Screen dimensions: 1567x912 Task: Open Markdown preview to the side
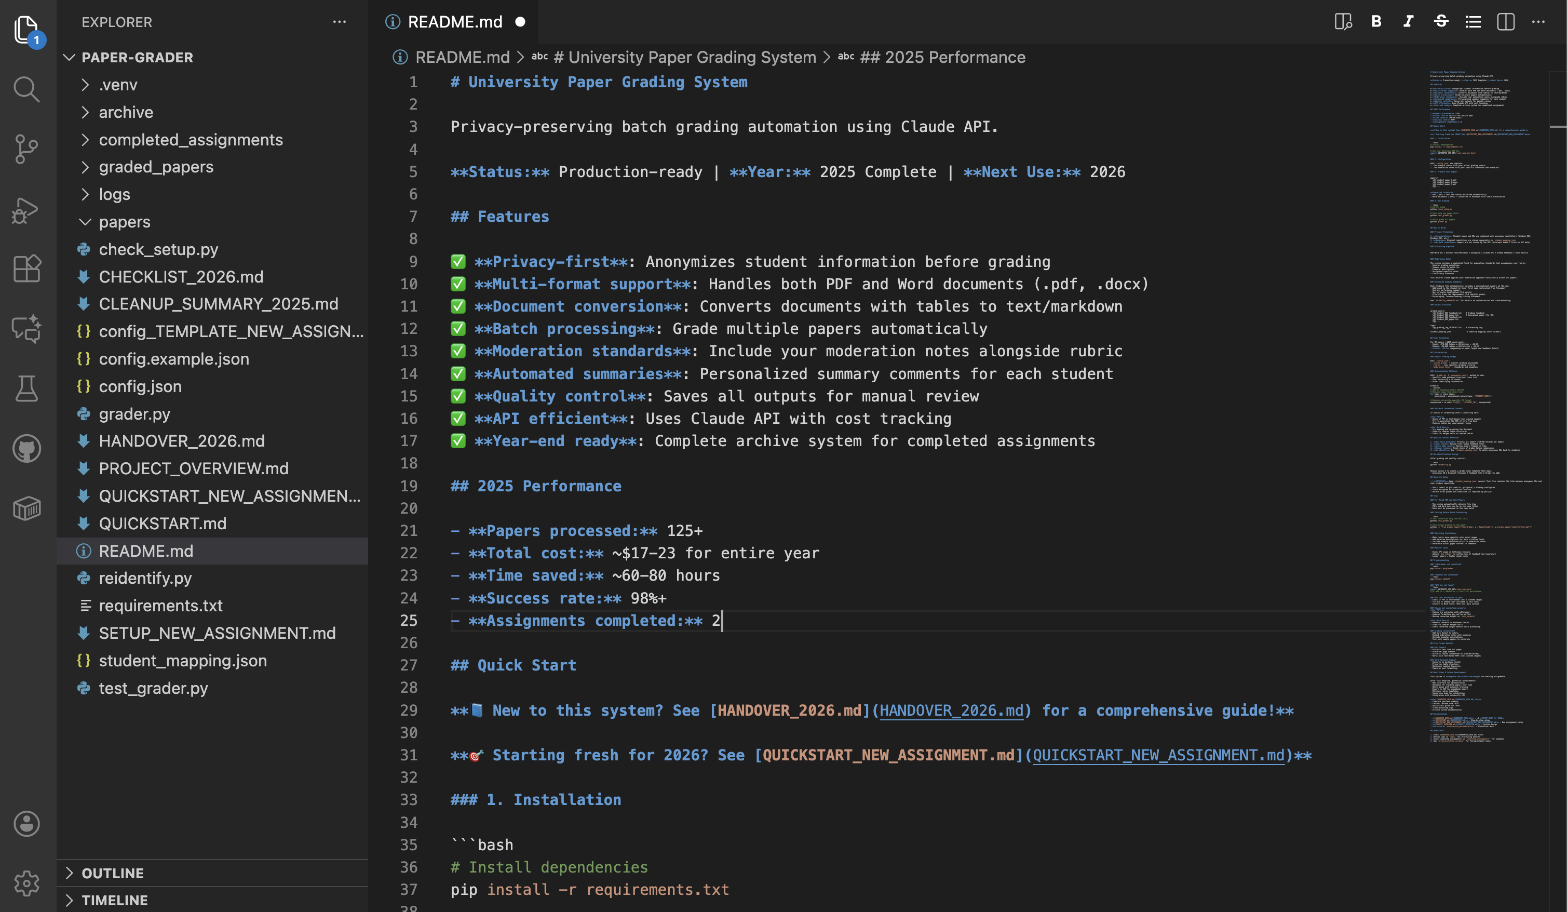[x=1343, y=22]
